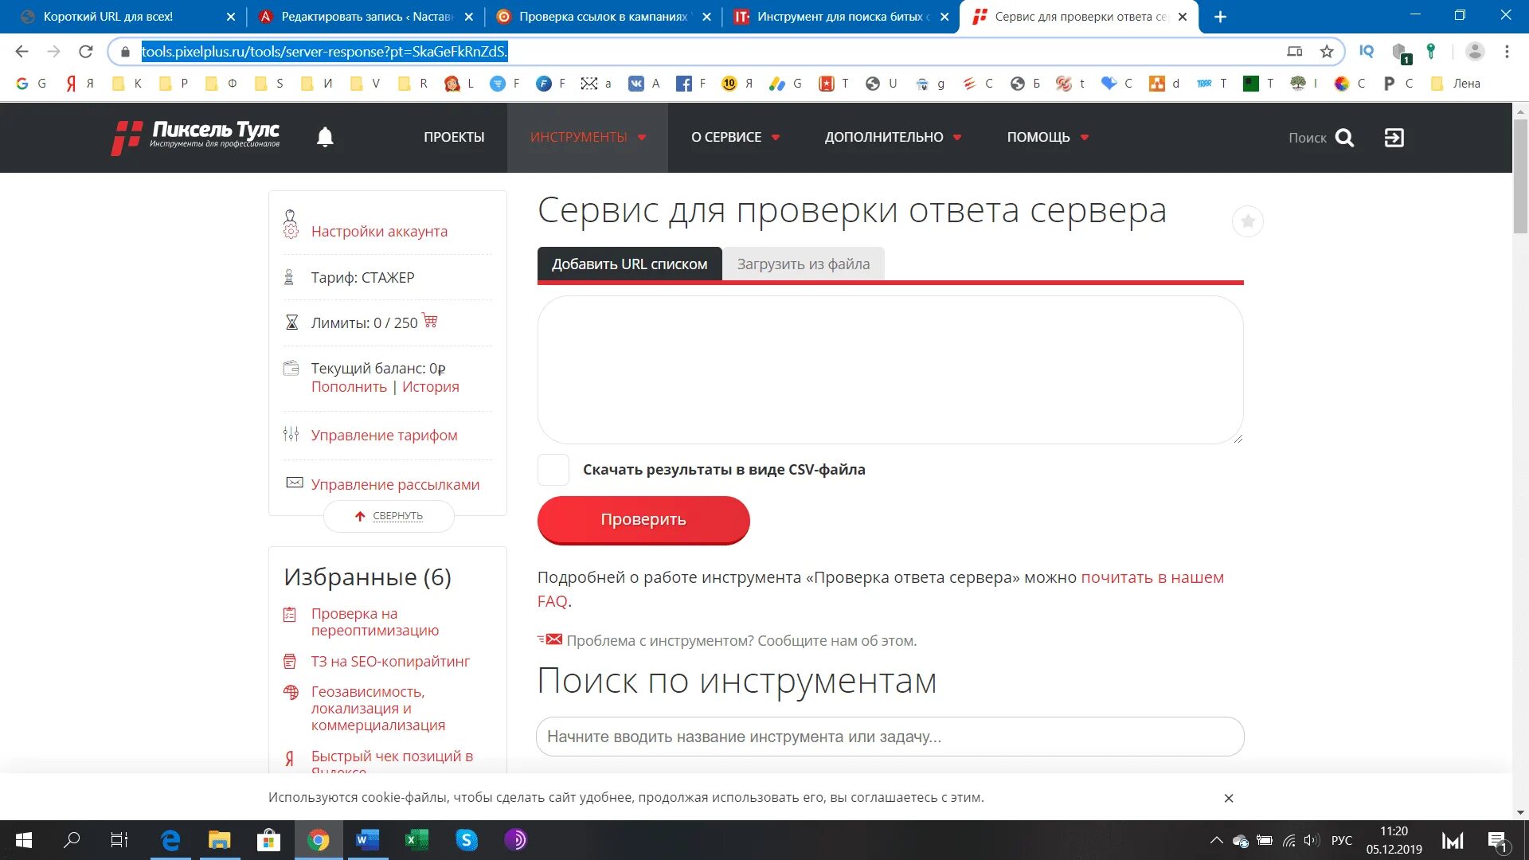Open the notifications bell icon
1529x860 pixels.
click(325, 137)
